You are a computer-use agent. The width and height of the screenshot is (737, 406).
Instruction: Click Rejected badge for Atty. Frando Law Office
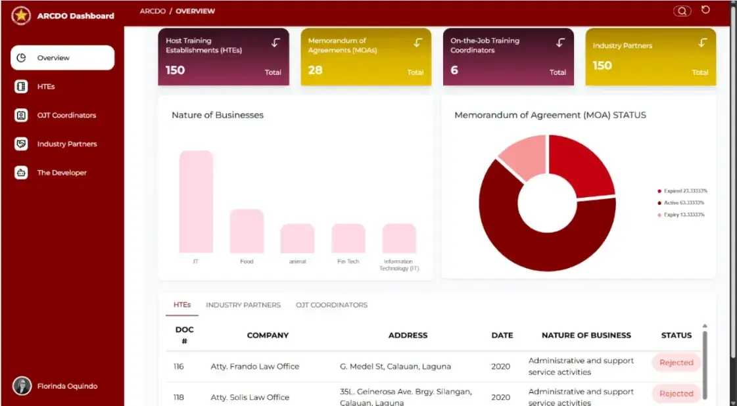[x=677, y=362]
